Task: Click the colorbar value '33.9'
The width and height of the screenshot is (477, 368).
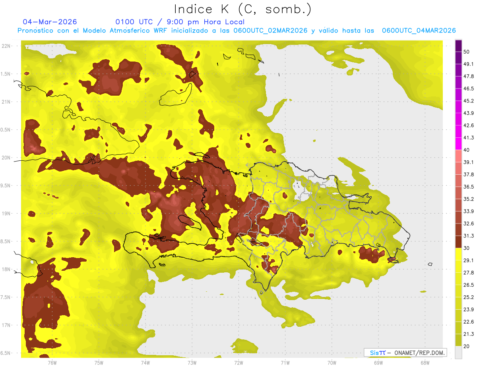Action: (x=469, y=211)
